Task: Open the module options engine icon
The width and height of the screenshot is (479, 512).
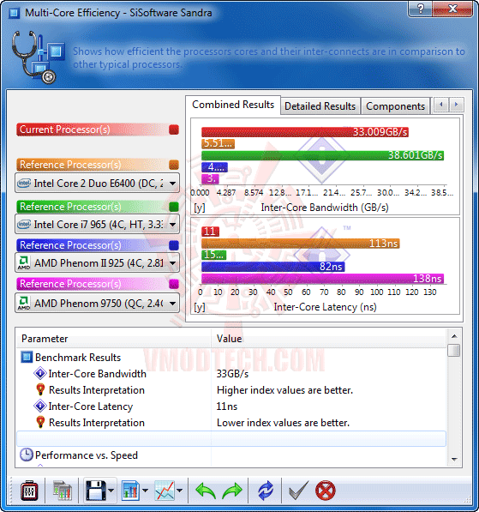Action: pos(29,491)
